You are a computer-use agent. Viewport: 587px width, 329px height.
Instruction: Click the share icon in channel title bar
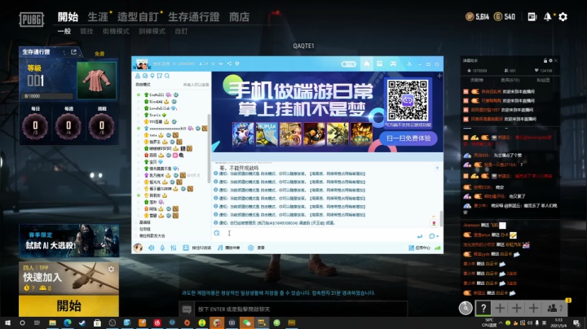(x=229, y=64)
